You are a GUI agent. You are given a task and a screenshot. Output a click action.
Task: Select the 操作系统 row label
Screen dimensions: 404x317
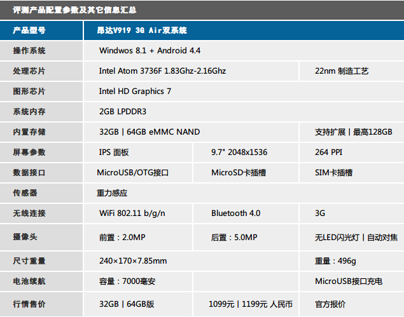click(x=29, y=50)
